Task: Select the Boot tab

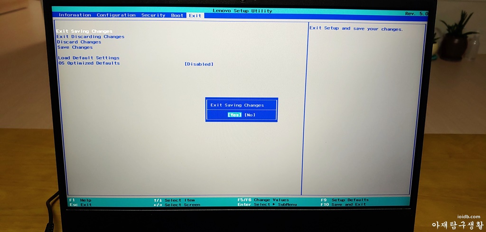Action: pyautogui.click(x=177, y=15)
